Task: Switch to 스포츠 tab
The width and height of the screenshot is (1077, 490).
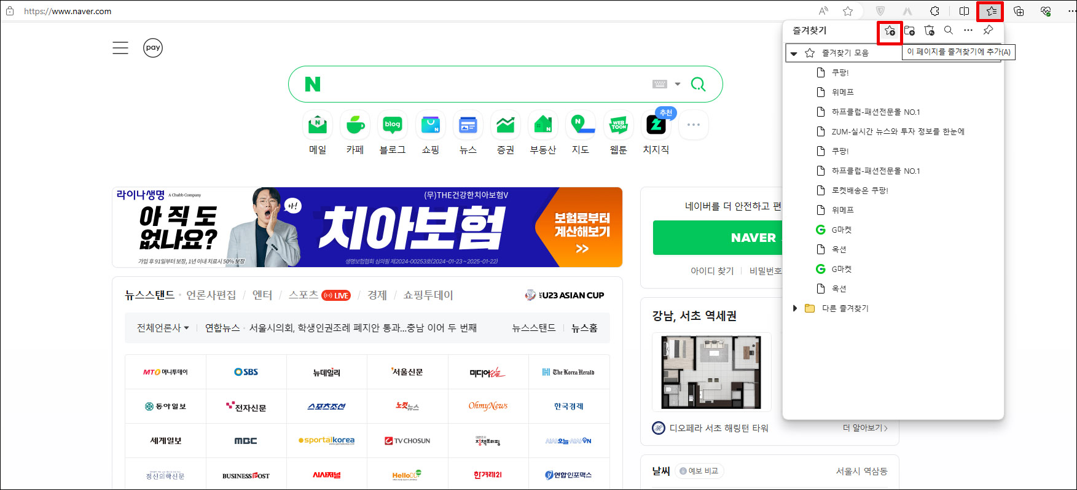Action: (304, 295)
